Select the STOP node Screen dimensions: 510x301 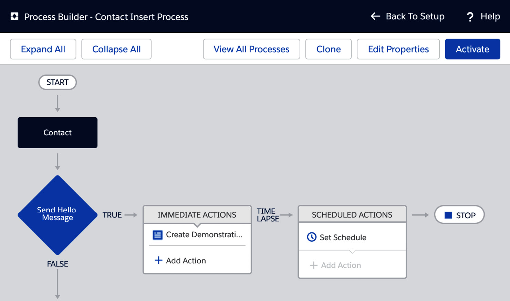tap(459, 215)
